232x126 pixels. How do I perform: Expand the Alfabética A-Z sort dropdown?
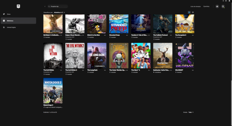click(59, 12)
